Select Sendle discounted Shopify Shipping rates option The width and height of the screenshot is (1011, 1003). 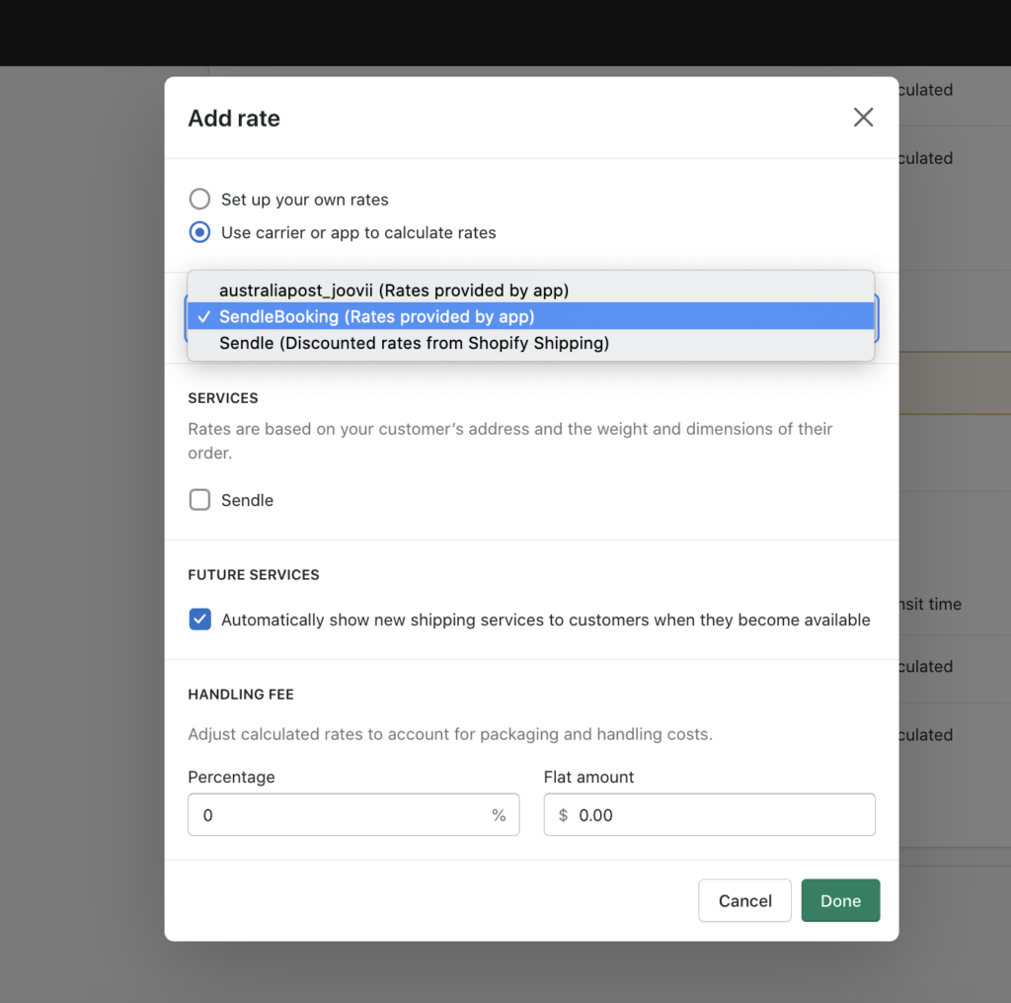414,343
